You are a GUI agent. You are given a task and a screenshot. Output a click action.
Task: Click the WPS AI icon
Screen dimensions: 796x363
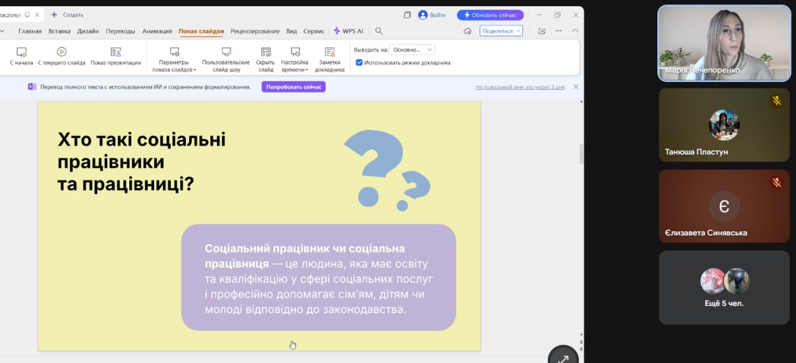337,31
